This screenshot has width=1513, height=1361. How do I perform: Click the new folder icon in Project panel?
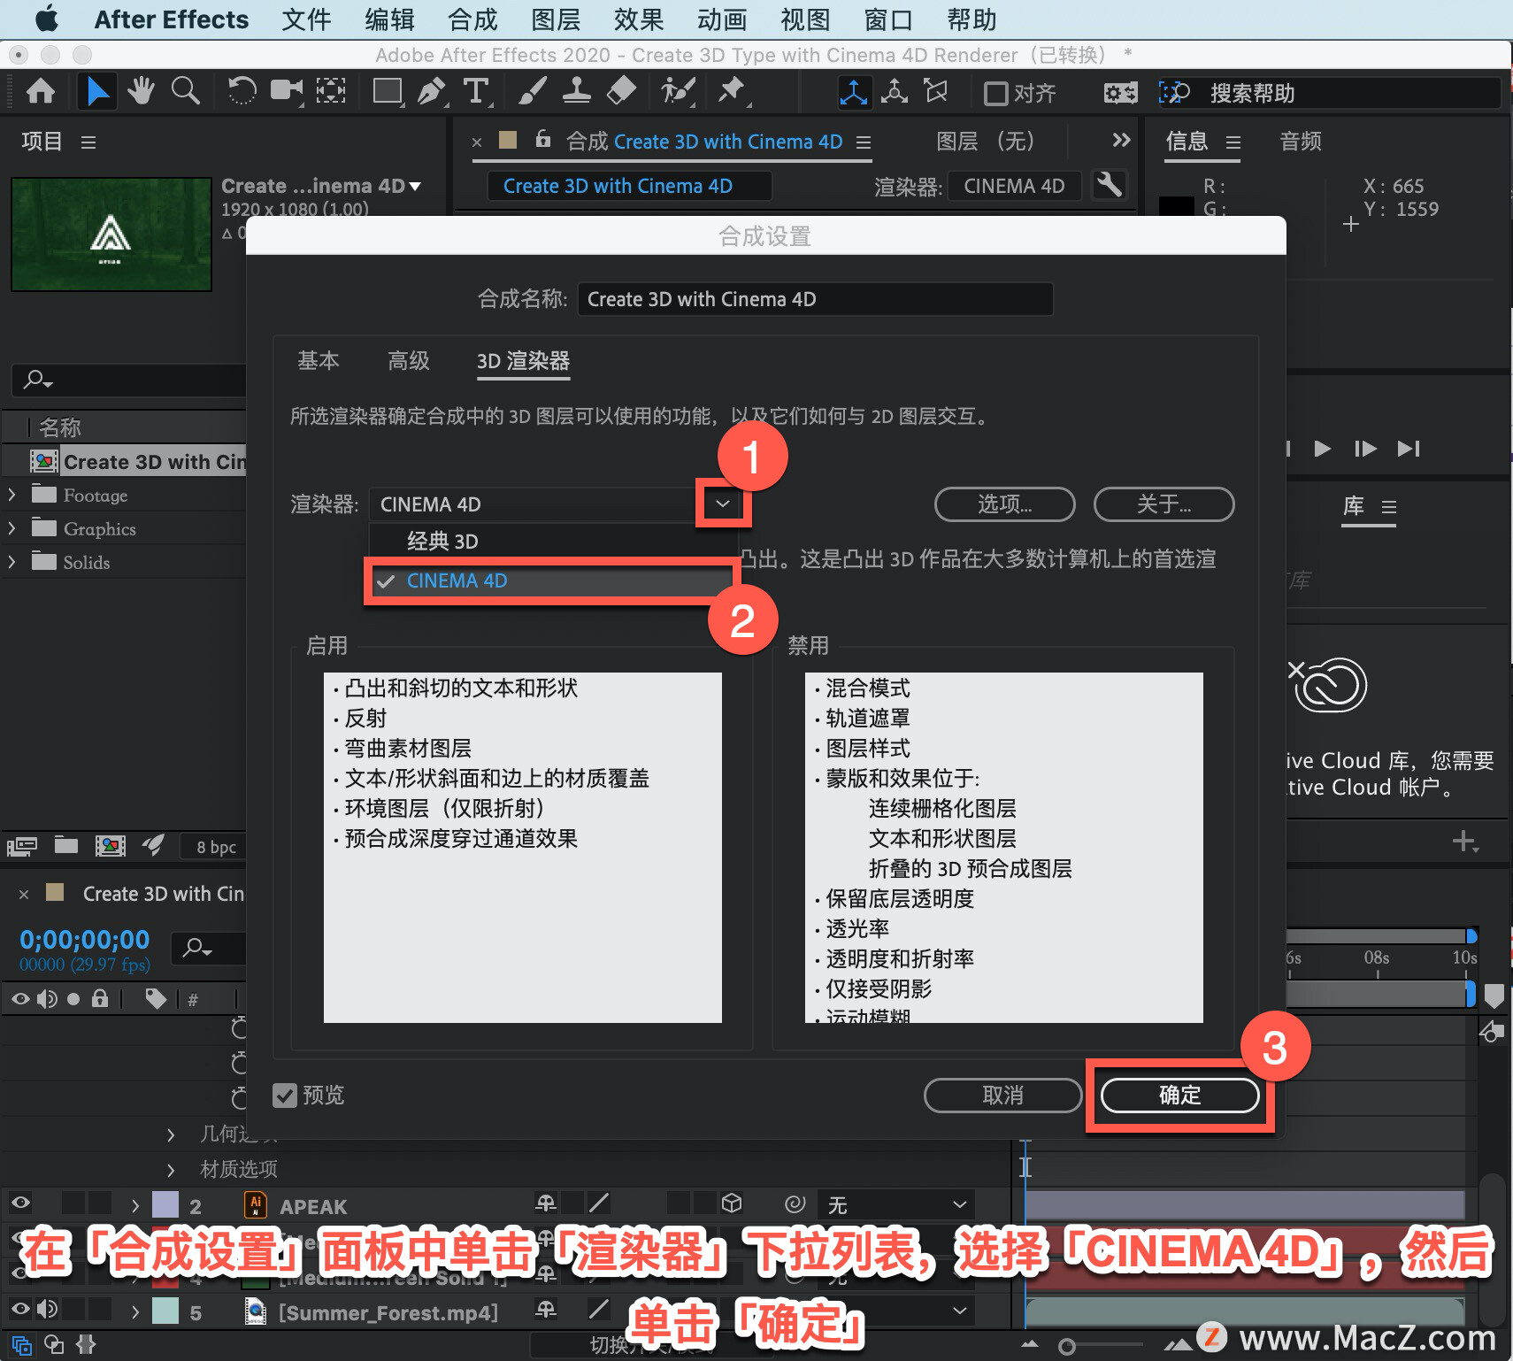point(66,846)
